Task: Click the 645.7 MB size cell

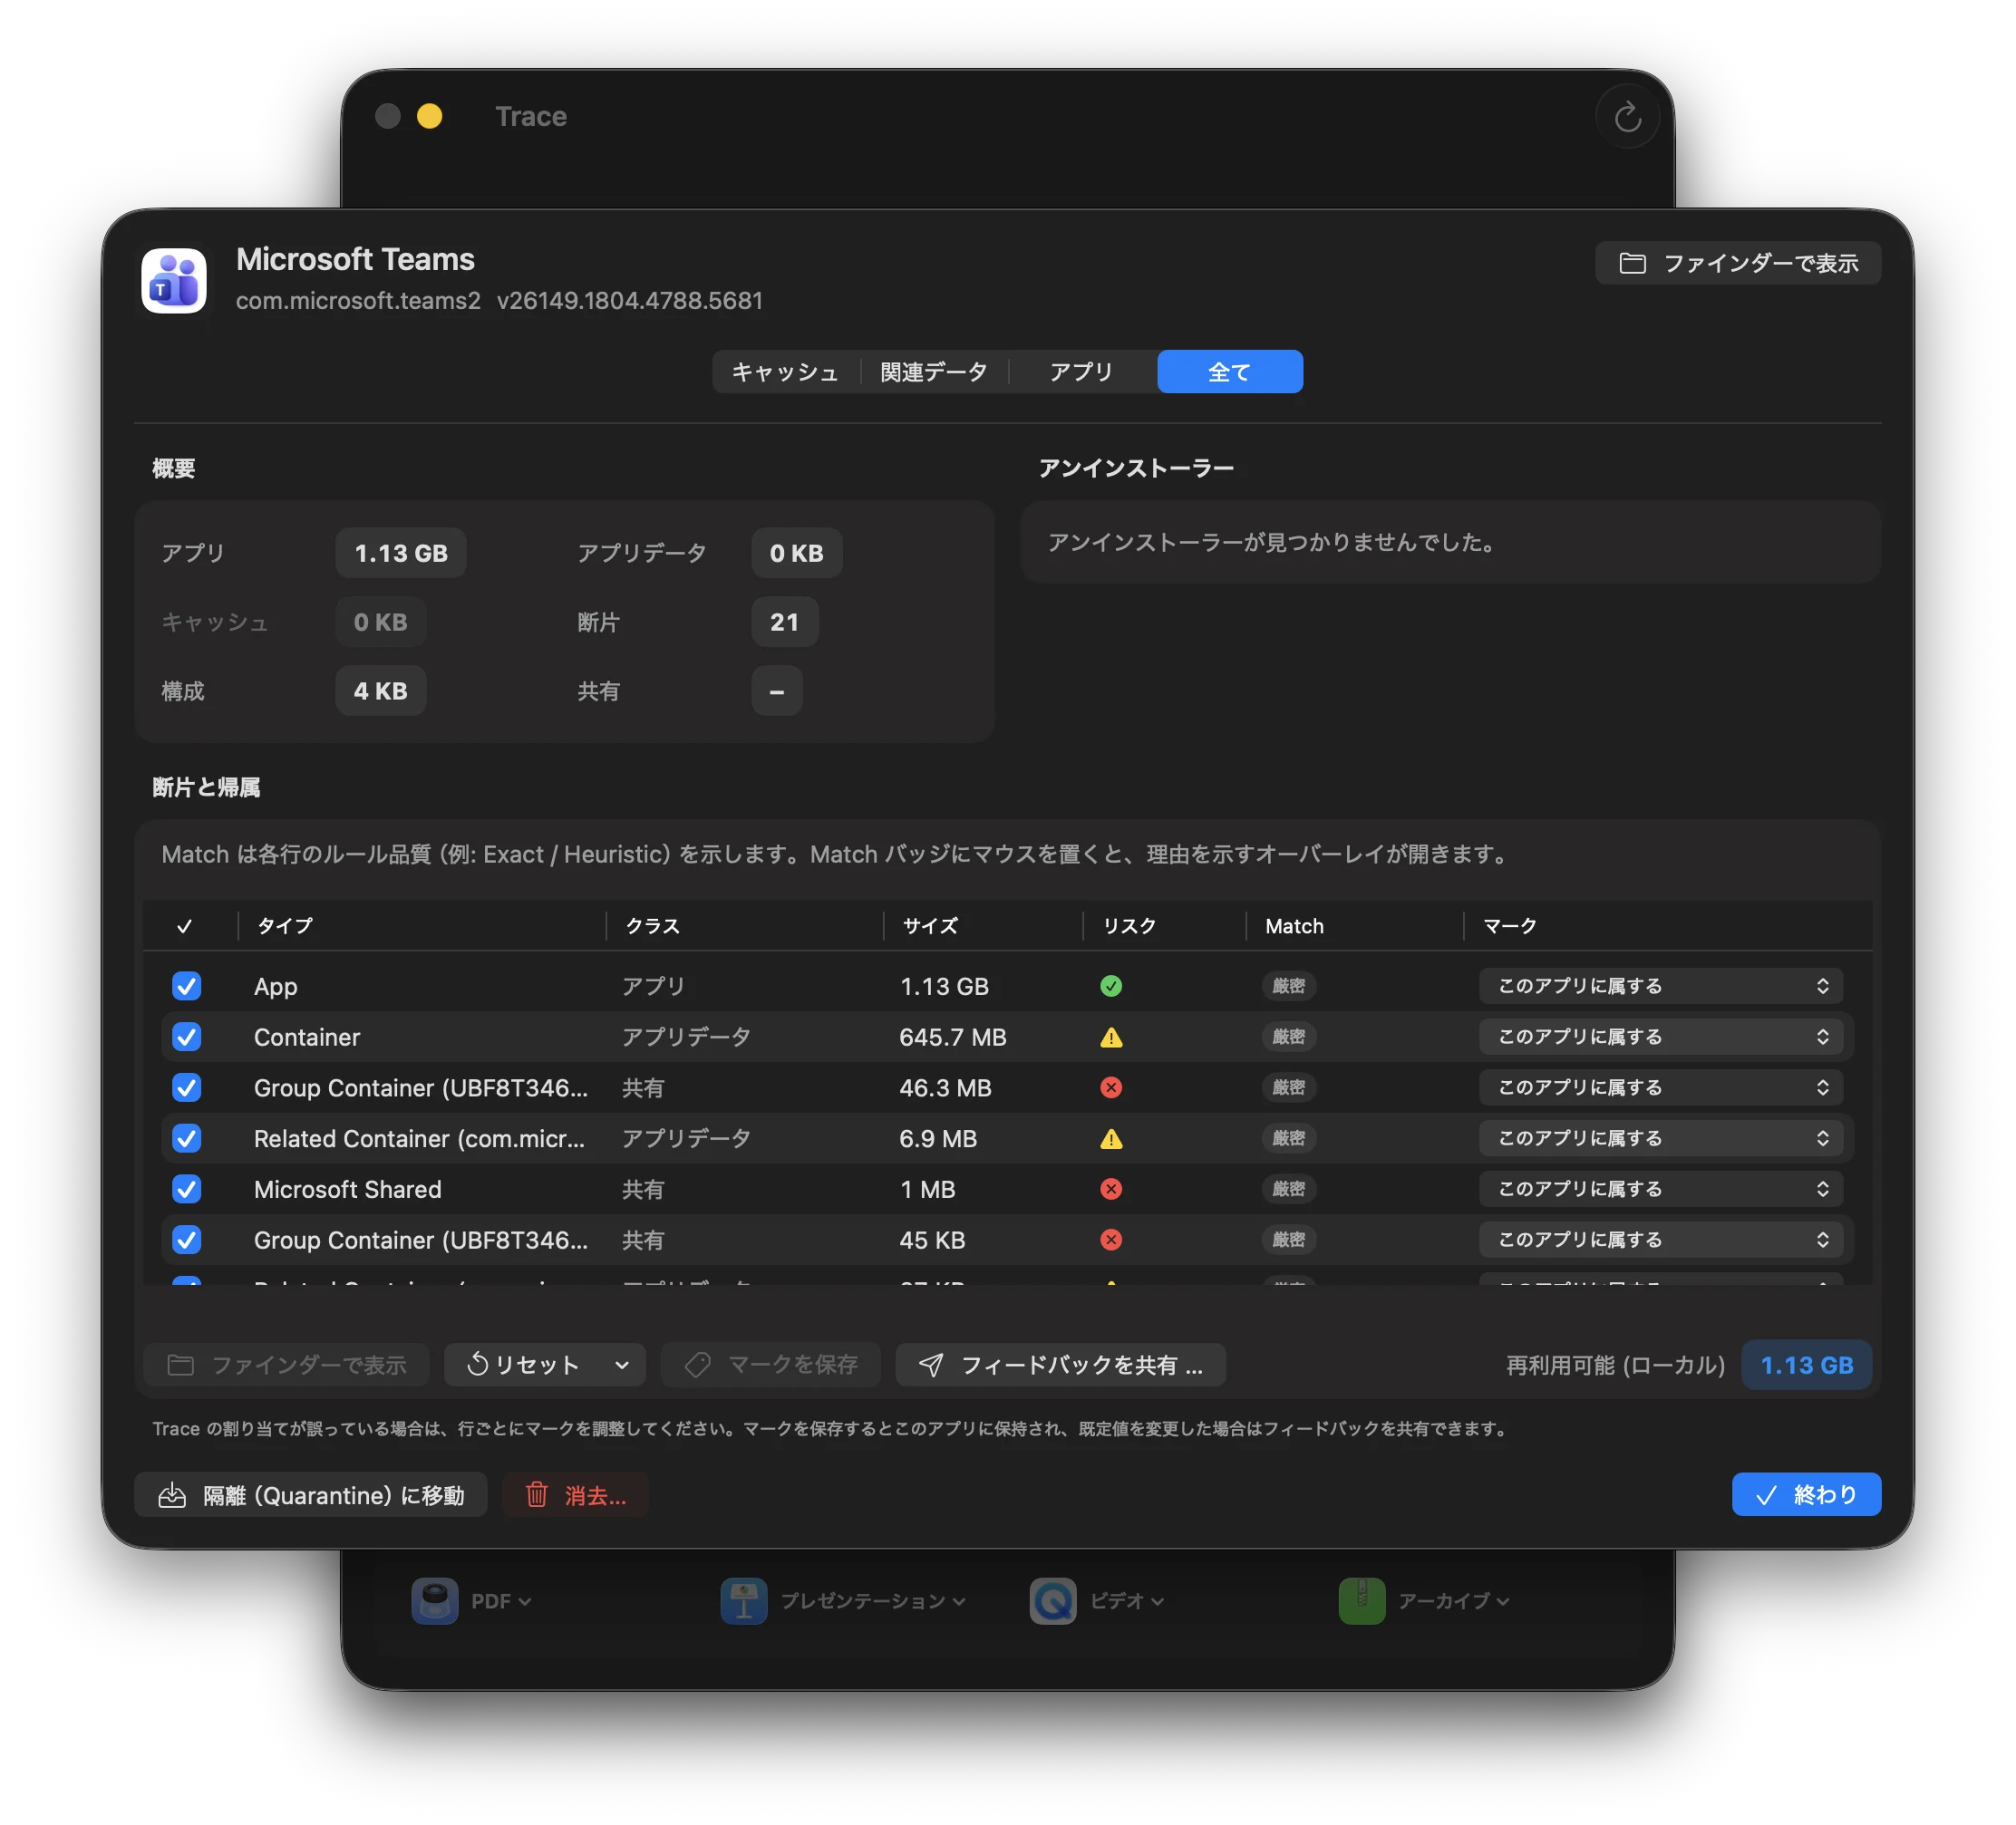Action: [x=953, y=1038]
